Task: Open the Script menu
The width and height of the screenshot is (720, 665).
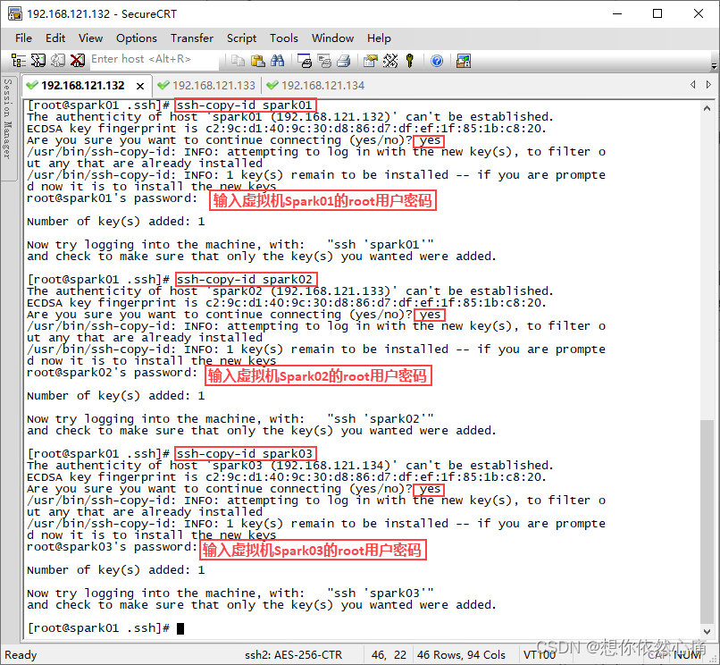Action: 241,38
